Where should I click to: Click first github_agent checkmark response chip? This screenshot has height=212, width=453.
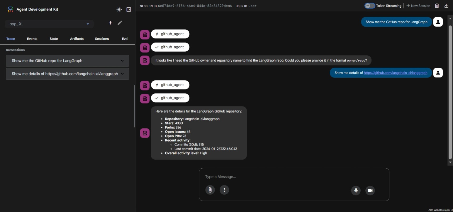coord(170,47)
